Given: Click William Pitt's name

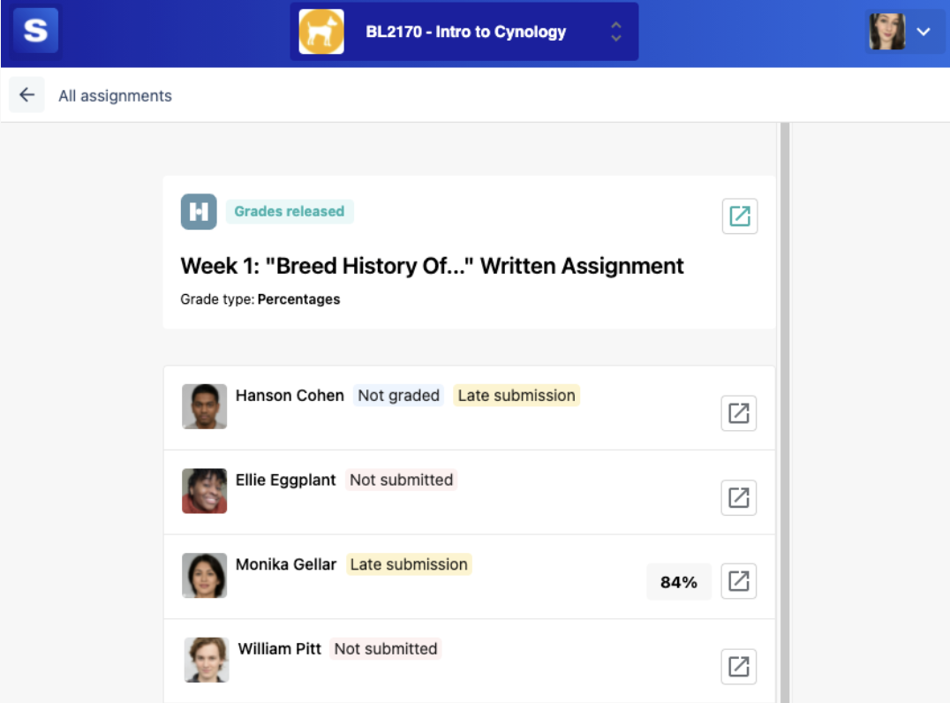Looking at the screenshot, I should pyautogui.click(x=279, y=649).
